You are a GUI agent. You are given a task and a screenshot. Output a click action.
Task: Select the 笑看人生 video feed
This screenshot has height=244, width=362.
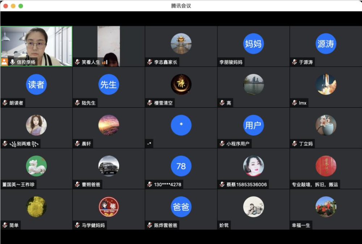pos(109,44)
